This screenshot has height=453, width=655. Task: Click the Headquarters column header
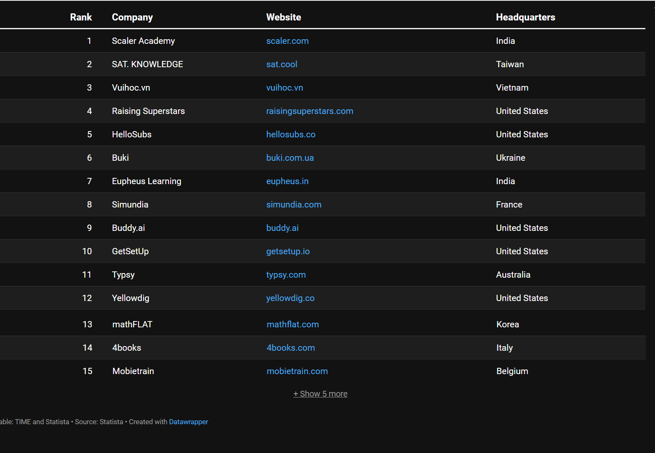525,17
